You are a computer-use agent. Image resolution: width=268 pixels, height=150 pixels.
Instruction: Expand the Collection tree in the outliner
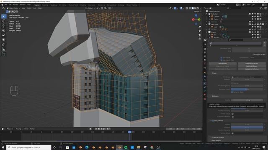[207, 14]
